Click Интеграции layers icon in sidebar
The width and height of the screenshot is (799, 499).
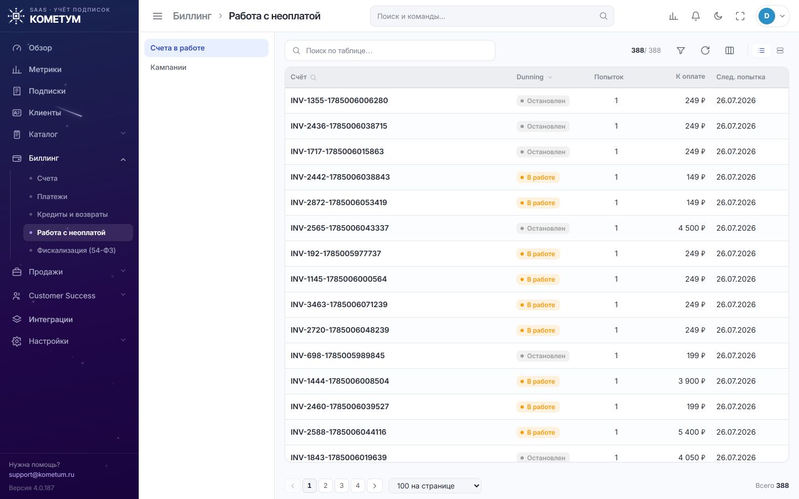click(17, 319)
